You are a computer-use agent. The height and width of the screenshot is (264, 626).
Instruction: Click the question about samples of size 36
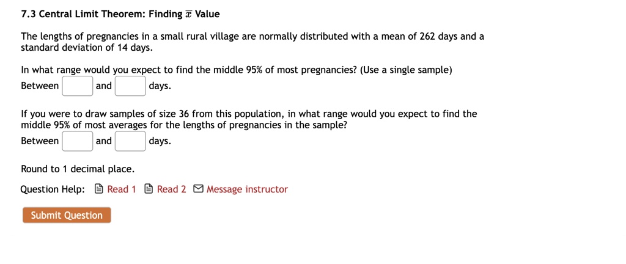[x=249, y=120]
